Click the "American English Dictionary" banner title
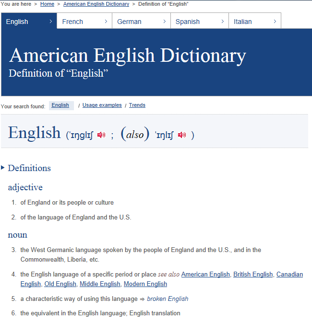 pos(128,56)
